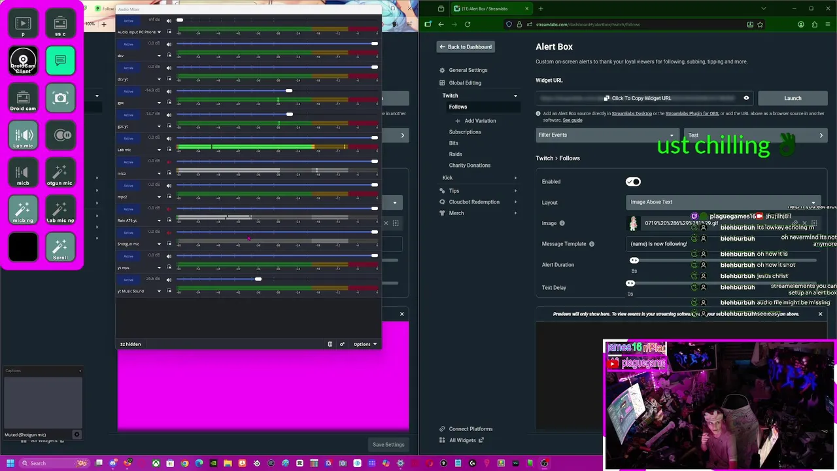837x471 pixels.
Task: Open the advanced audio gears icon
Action: click(342, 344)
